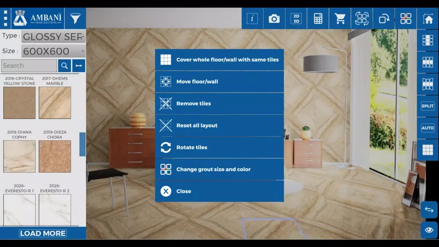Go to the home room view

point(428,18)
